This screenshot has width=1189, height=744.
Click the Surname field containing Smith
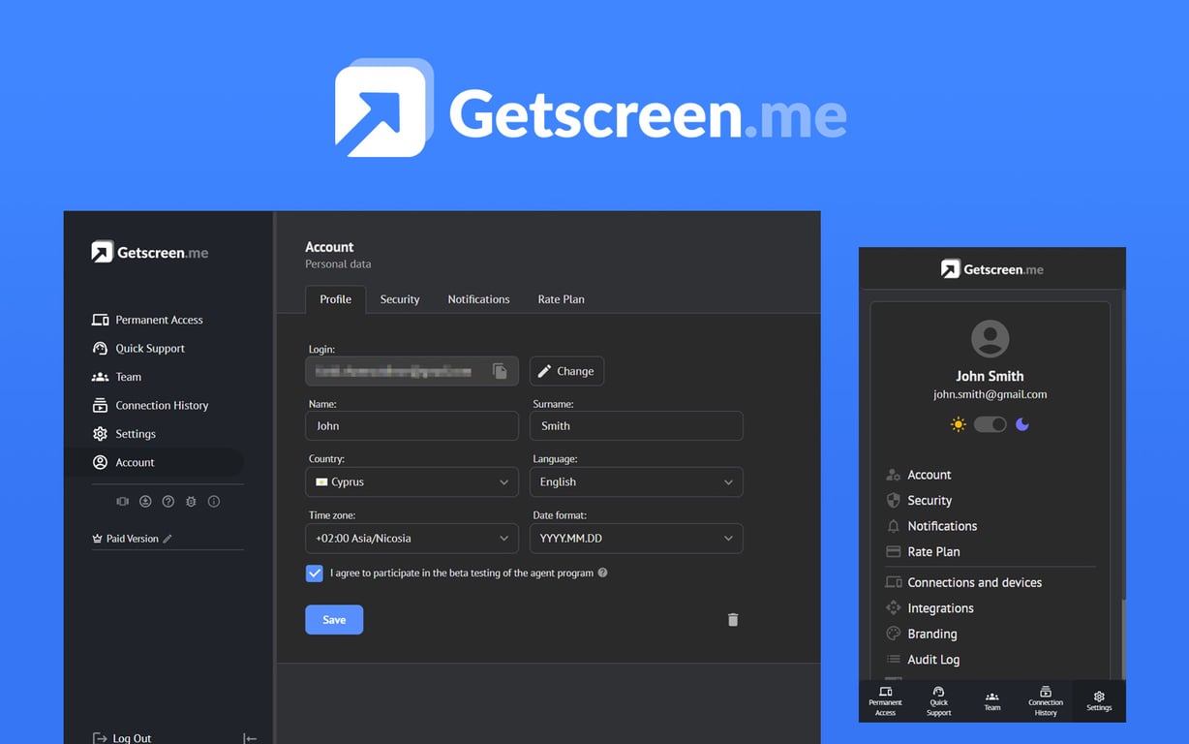(636, 426)
